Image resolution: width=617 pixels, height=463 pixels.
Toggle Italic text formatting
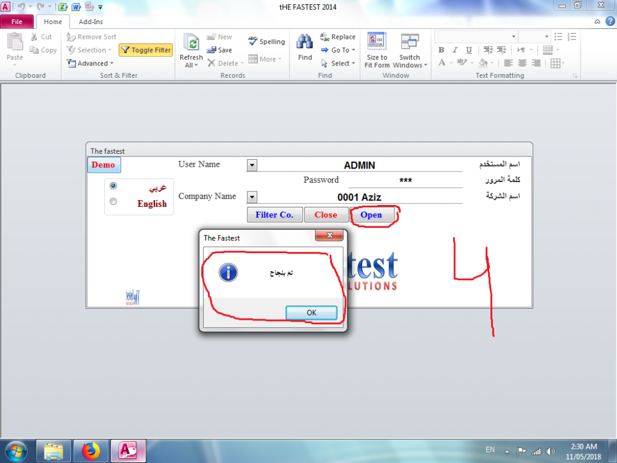[x=455, y=50]
